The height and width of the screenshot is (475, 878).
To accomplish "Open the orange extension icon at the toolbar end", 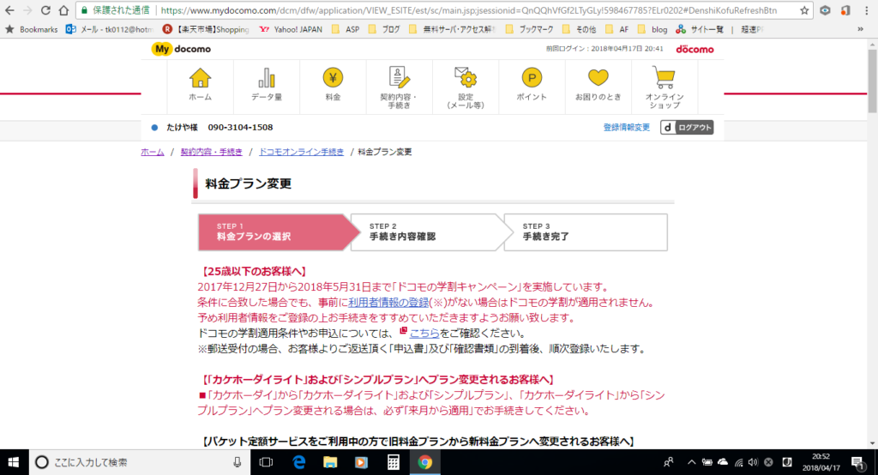I will coord(845,10).
